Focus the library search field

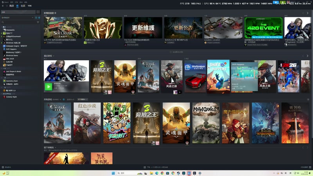[x=19, y=22]
